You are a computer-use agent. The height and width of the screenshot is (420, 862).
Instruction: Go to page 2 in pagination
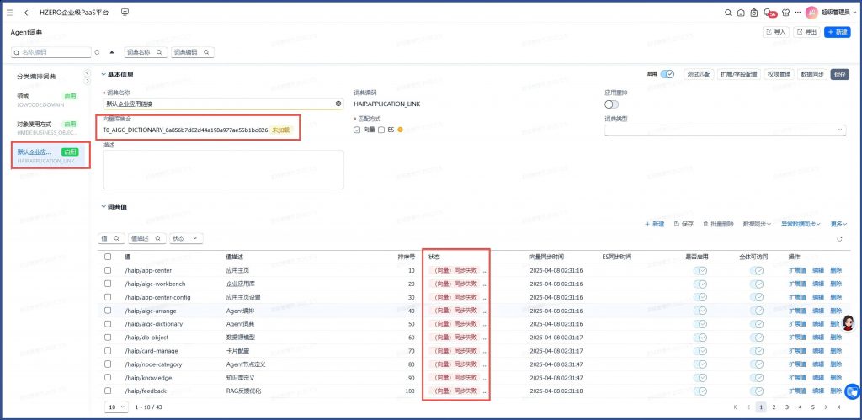pos(774,407)
